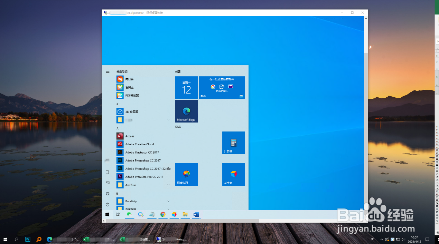Open WeChat on the remote taskbar
The width and height of the screenshot is (439, 244).
coord(129,214)
